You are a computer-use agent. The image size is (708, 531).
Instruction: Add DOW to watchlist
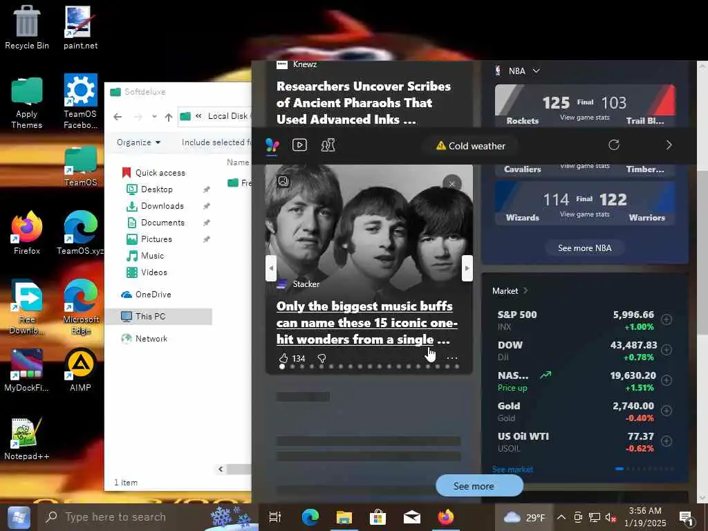[x=667, y=350]
